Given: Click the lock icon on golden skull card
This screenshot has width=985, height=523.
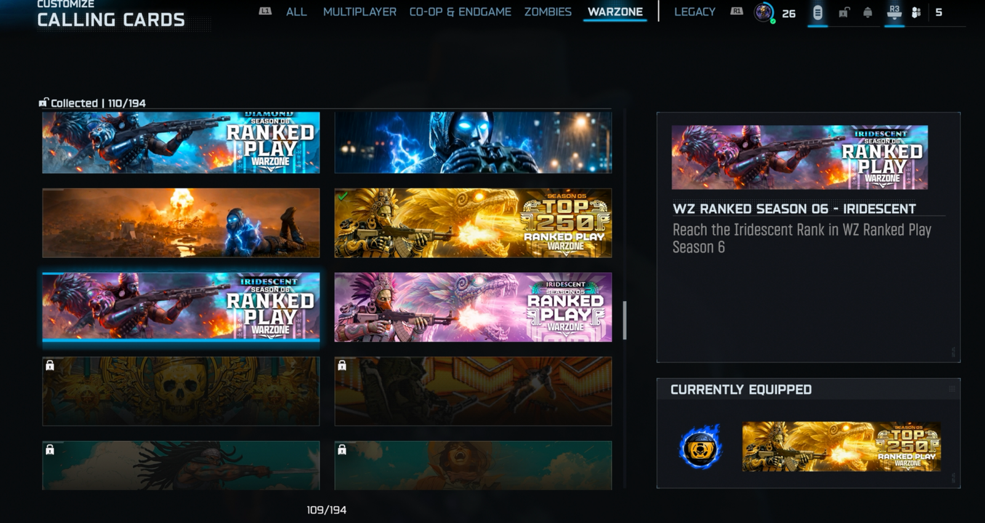Looking at the screenshot, I should coord(50,365).
